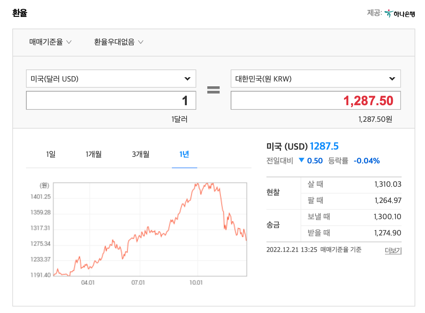Click the 미국 (USD) 1287.5 heading
This screenshot has width=425, height=313.
coord(302,146)
